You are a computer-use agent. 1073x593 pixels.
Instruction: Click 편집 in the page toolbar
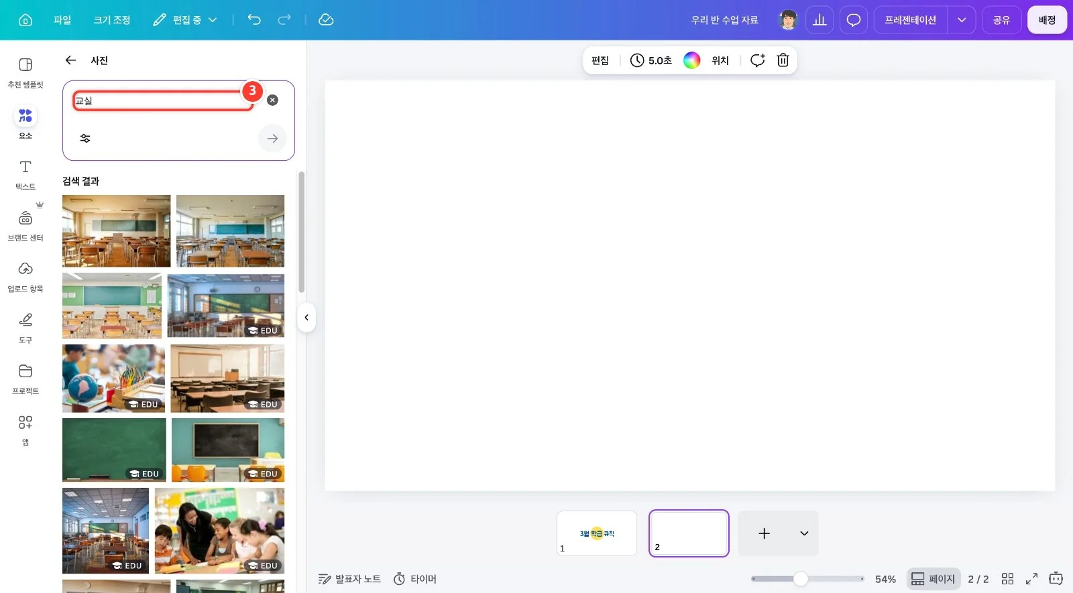[600, 60]
